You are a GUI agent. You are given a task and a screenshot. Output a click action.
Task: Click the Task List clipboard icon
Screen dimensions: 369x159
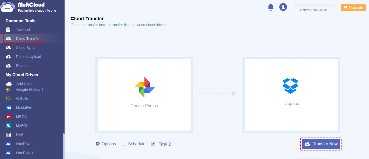[9, 29]
